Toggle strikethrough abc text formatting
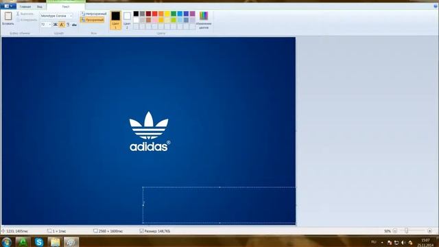This screenshot has height=247, width=439. (x=74, y=25)
